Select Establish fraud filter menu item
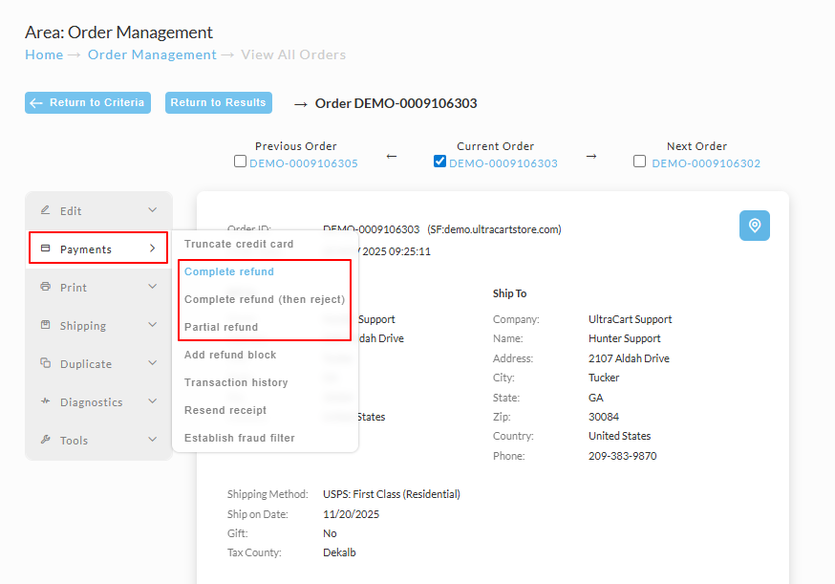The height and width of the screenshot is (584, 835). click(x=240, y=438)
